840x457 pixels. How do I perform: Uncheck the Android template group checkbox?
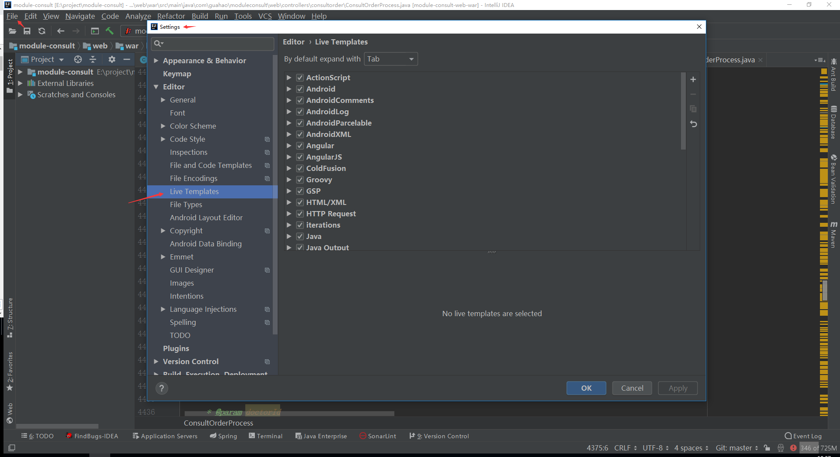[300, 89]
